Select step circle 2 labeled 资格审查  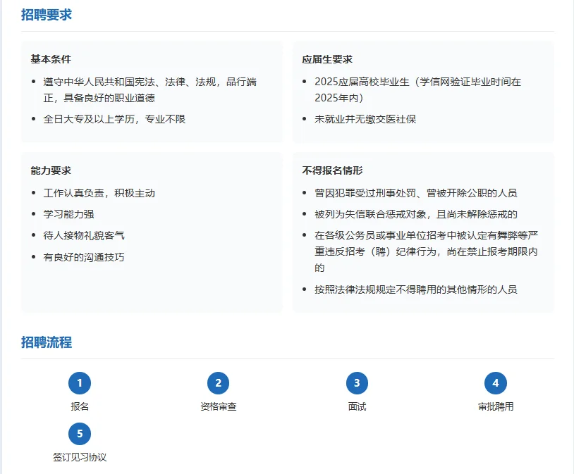point(219,382)
